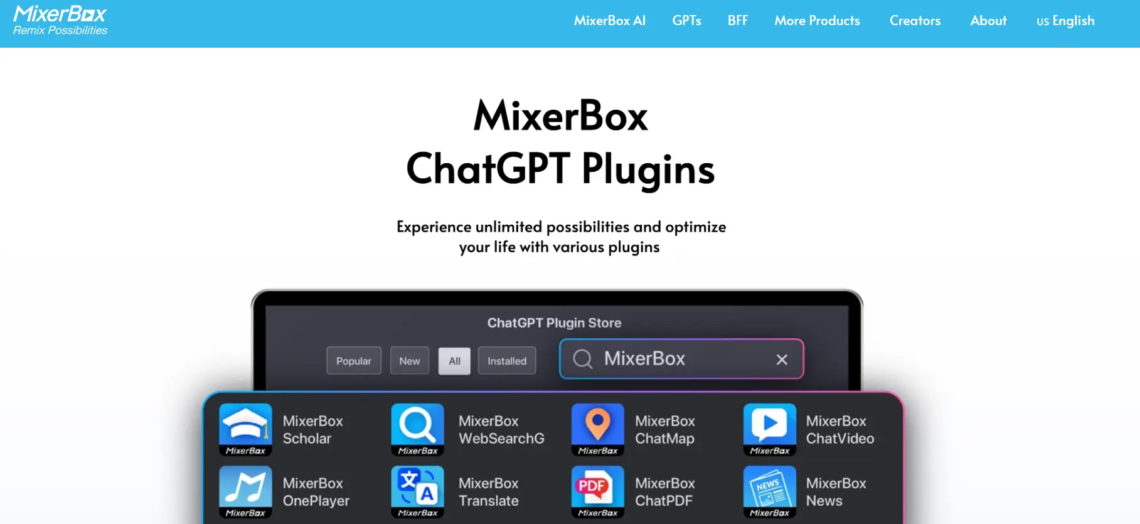The width and height of the screenshot is (1140, 524).
Task: Click the MixerBox ChatVideo label text
Action: click(x=840, y=430)
